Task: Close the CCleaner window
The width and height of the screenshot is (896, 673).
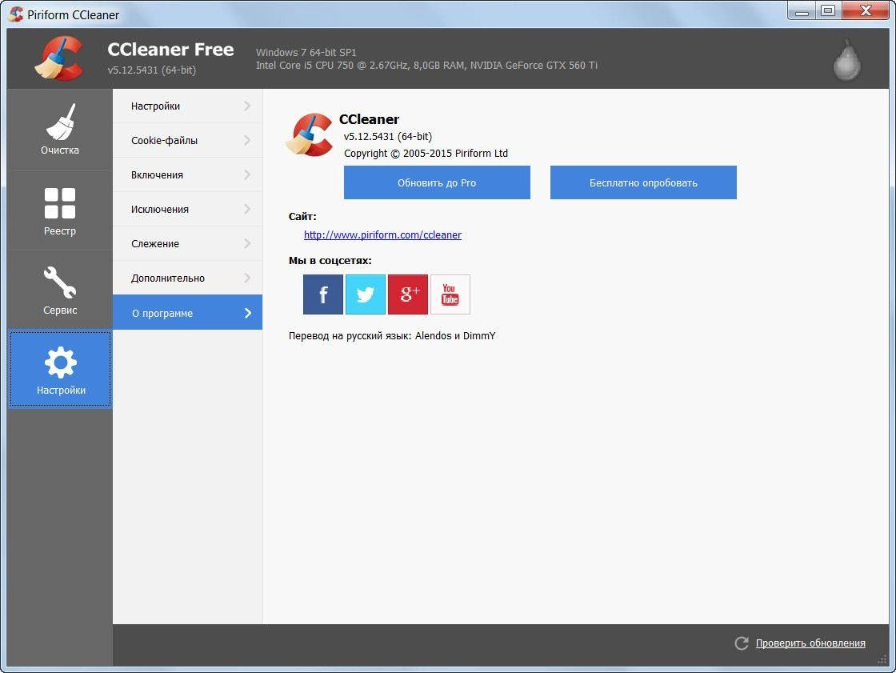Action: [x=865, y=11]
